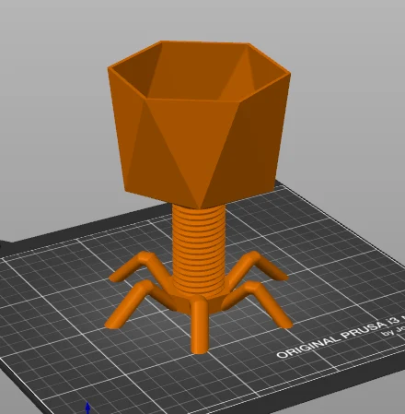405x414 pixels.
Task: Select the back-left bent leg
Action: pyautogui.click(x=138, y=266)
